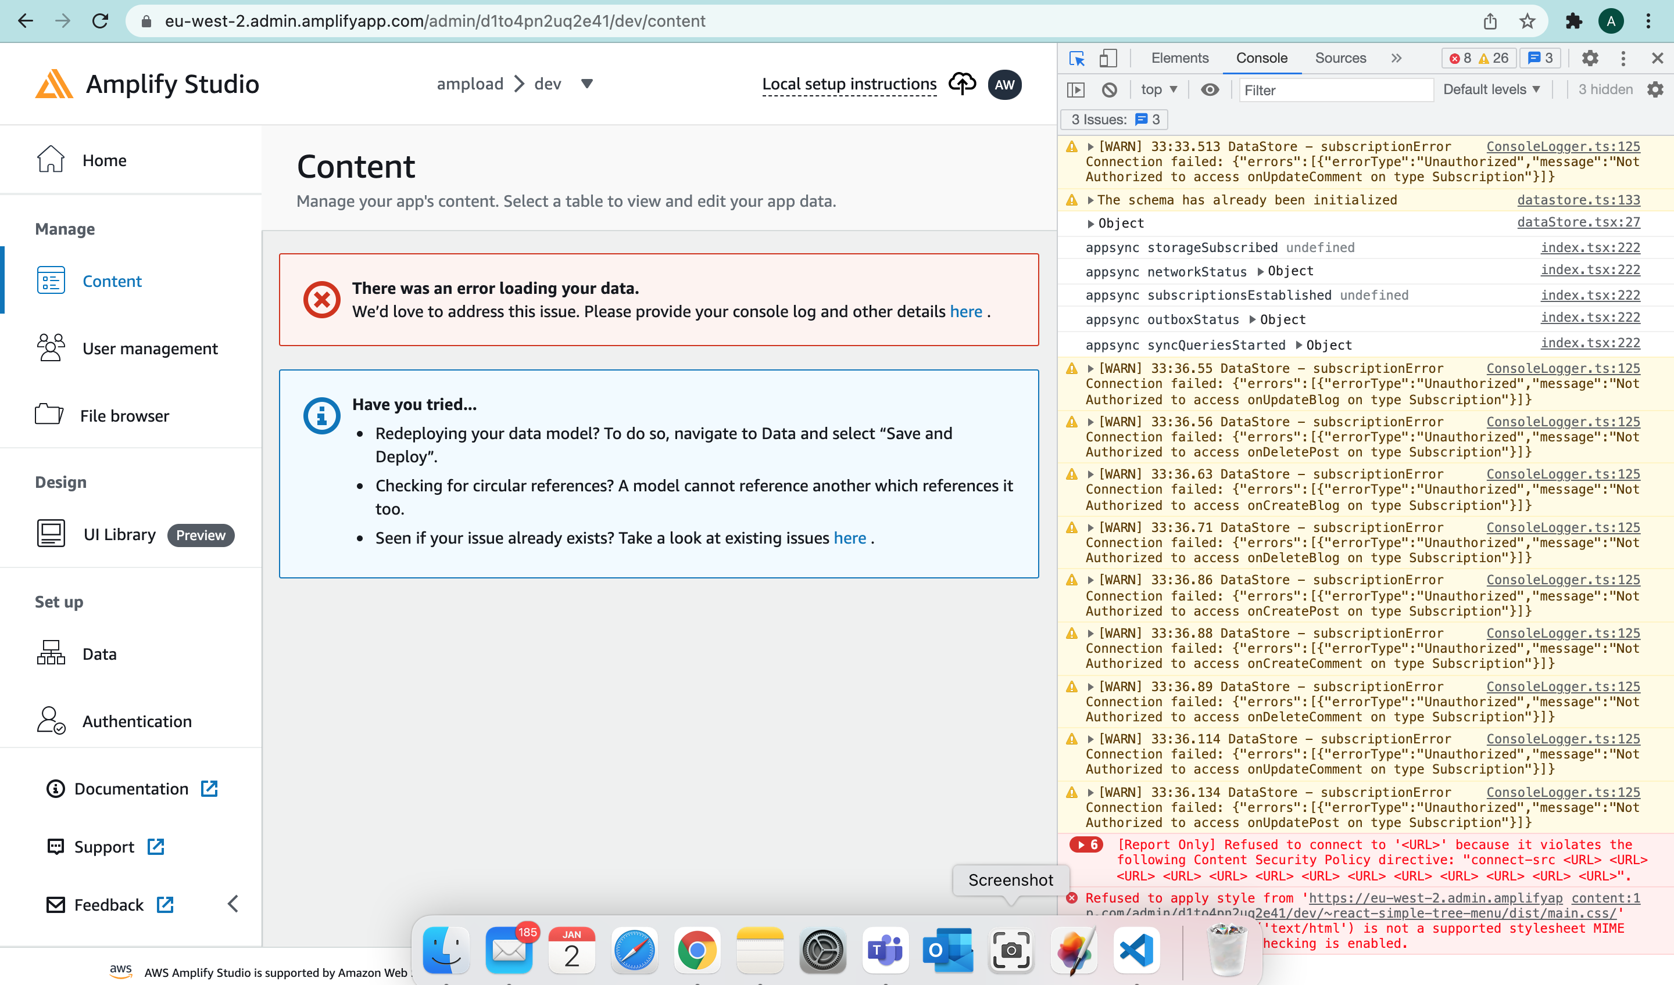
Task: Toggle the DevTools device toolbar
Action: pos(1108,59)
